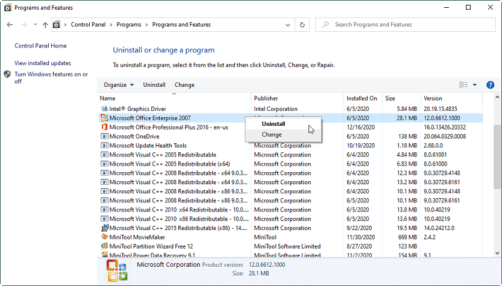The image size is (502, 286).
Task: Click the Microsoft OneDrive program icon
Action: 104,137
